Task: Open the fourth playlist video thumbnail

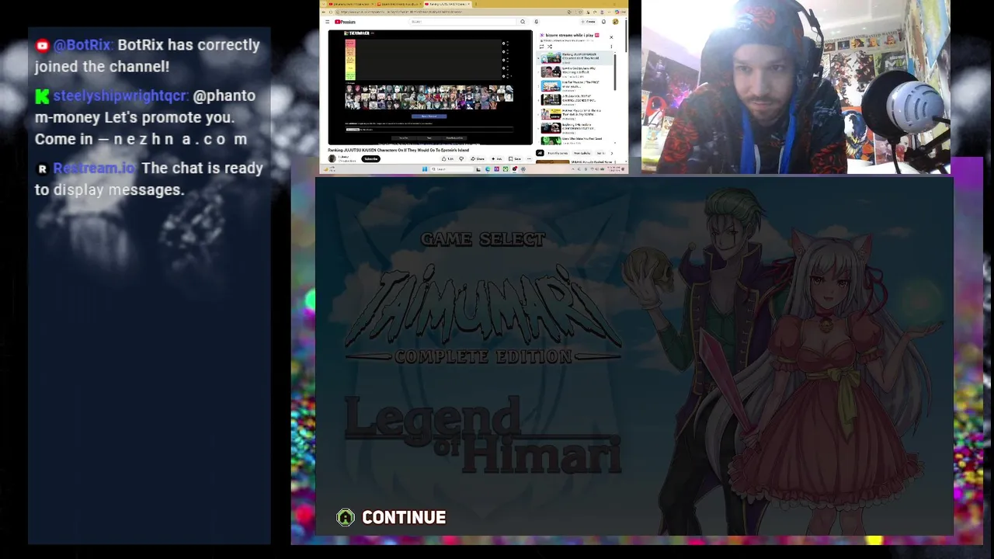Action: pyautogui.click(x=551, y=99)
